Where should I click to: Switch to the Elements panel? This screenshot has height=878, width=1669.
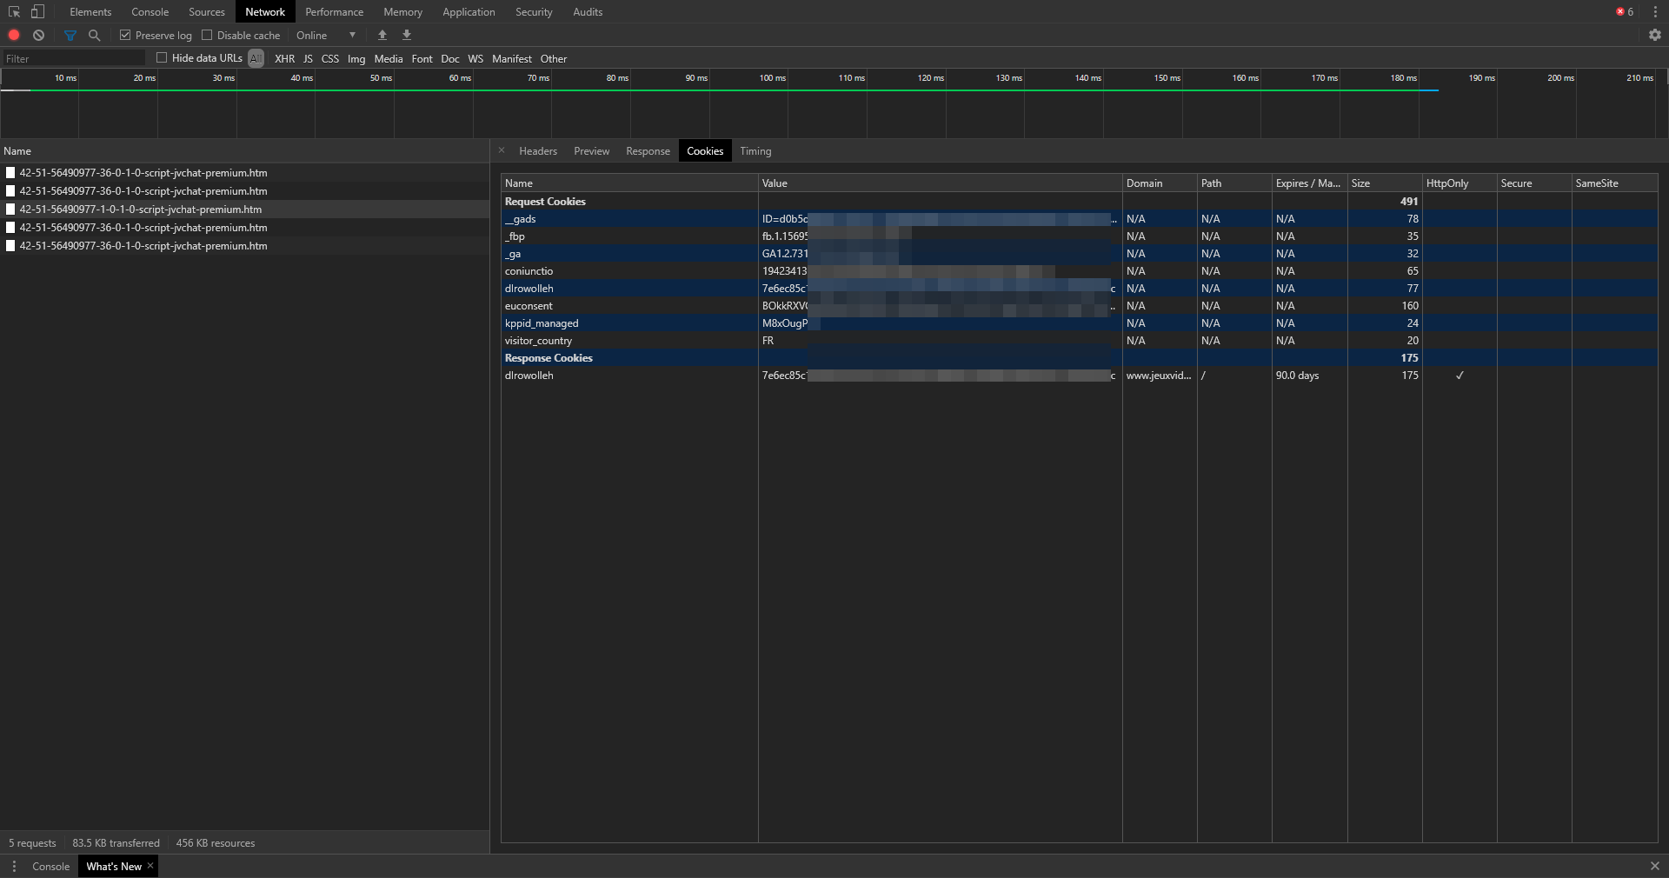(x=90, y=12)
